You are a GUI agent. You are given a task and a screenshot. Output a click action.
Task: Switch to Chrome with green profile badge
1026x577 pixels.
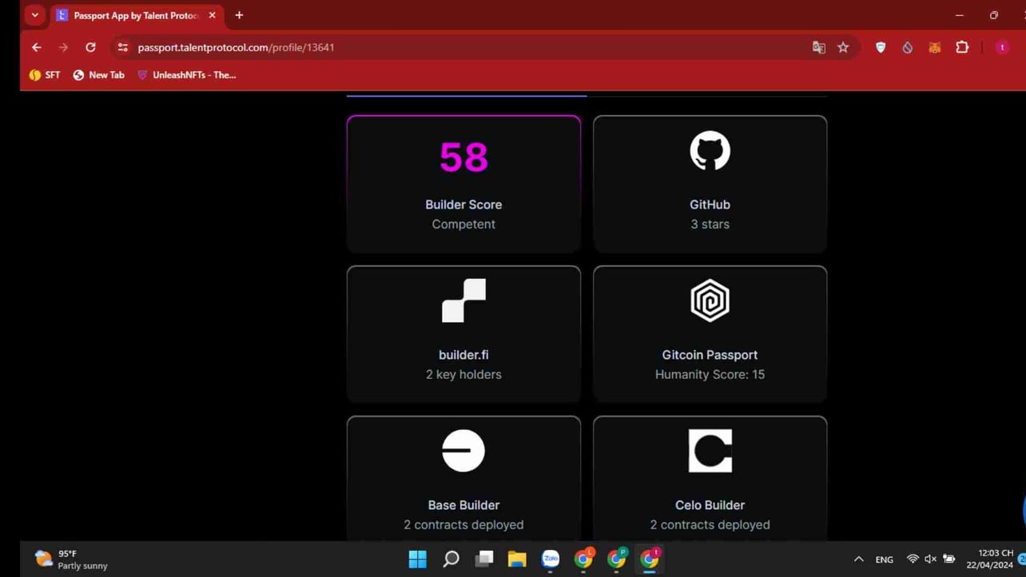coord(617,559)
